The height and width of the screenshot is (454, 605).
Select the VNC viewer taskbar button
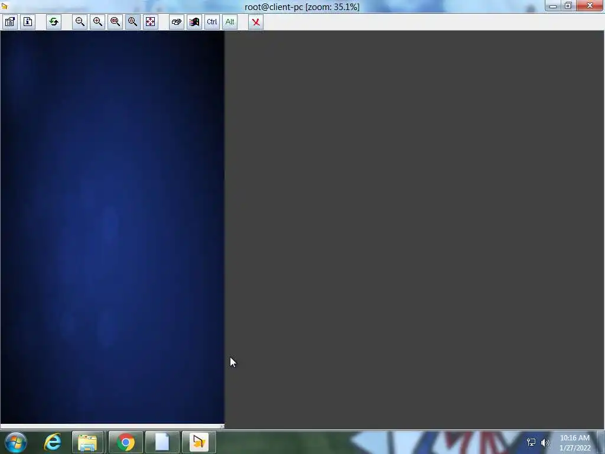(x=199, y=442)
